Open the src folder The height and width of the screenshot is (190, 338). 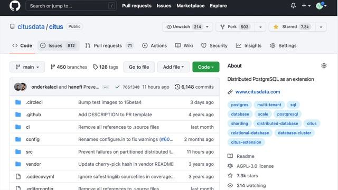tap(30, 152)
